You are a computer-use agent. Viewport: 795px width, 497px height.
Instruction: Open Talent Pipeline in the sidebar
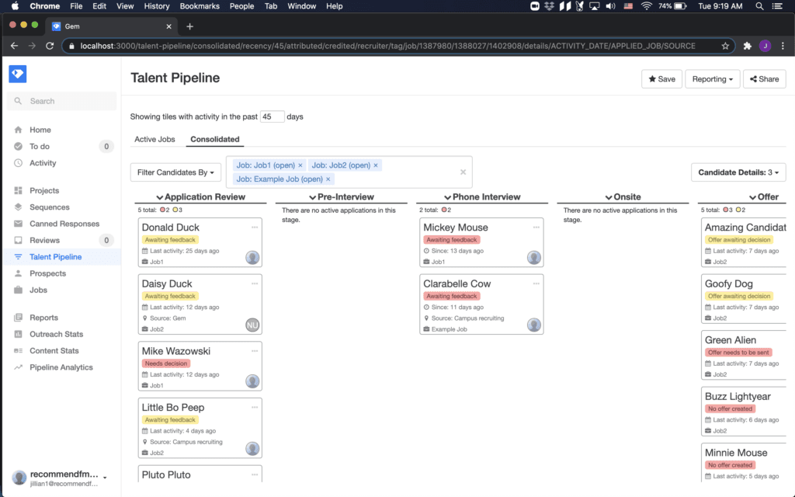pyautogui.click(x=55, y=257)
